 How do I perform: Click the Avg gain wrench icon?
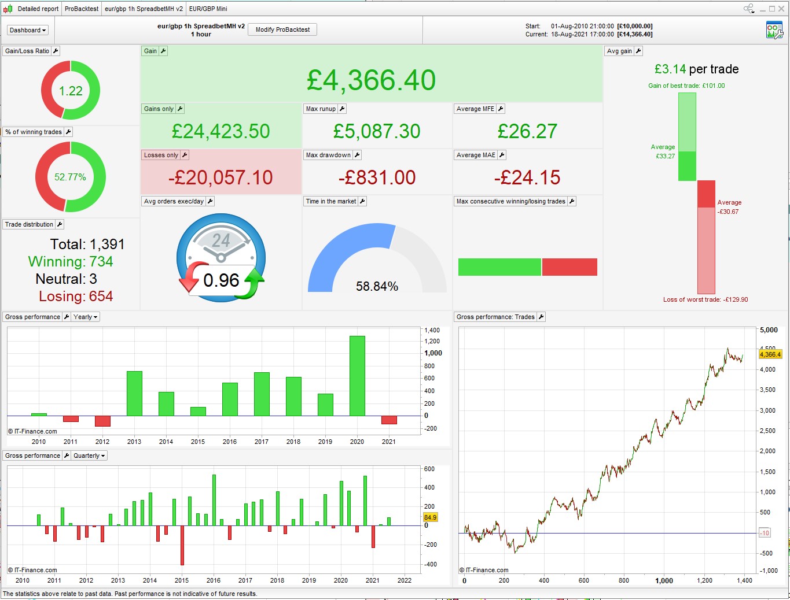click(638, 51)
